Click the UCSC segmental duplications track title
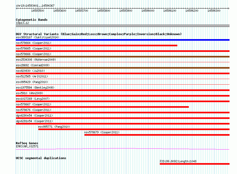This screenshot has height=174, width=237. click(41, 158)
